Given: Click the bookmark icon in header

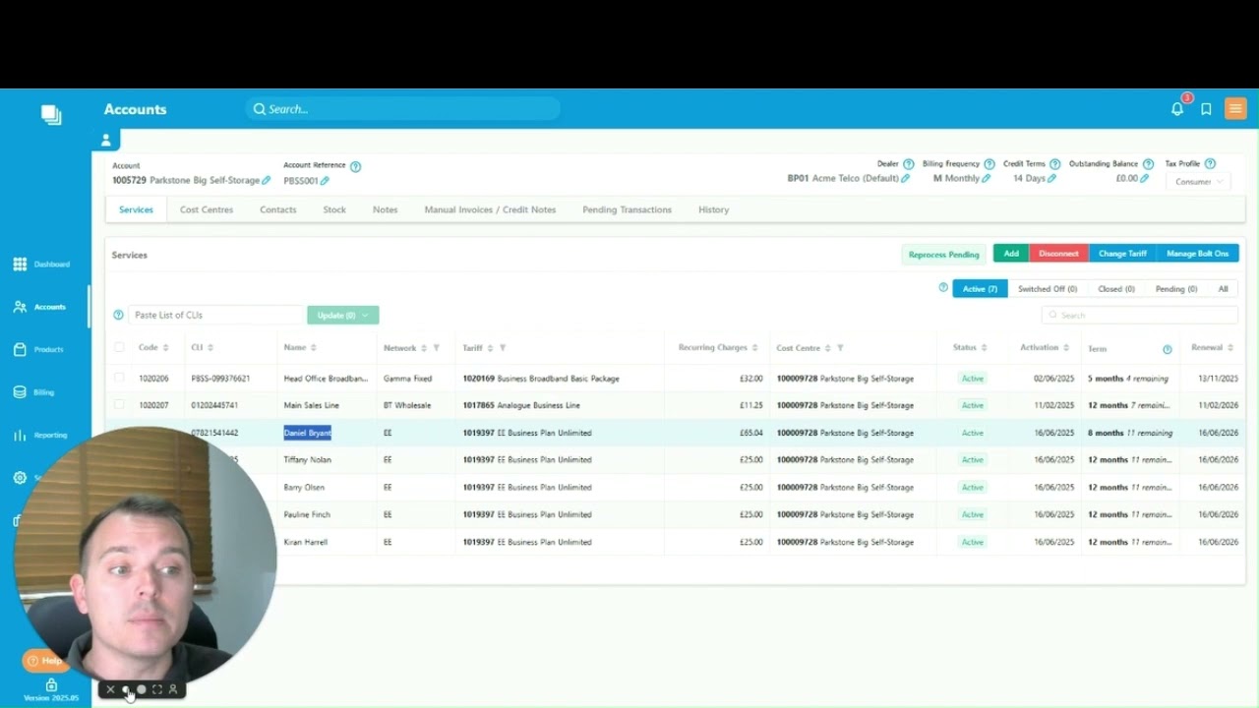Looking at the screenshot, I should pyautogui.click(x=1206, y=109).
